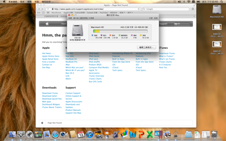This screenshot has width=226, height=141.
Task: Click the disk utility button in About This Mac
Action: point(147,47)
